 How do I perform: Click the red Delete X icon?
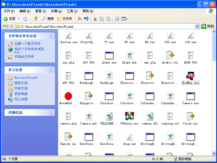click(x=80, y=19)
